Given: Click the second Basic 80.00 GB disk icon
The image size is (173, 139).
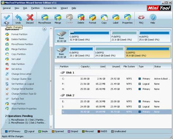Looking at the screenshot, I should 62,52.
